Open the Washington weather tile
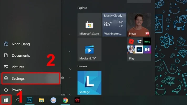187x105 pixels. coord(114,25)
